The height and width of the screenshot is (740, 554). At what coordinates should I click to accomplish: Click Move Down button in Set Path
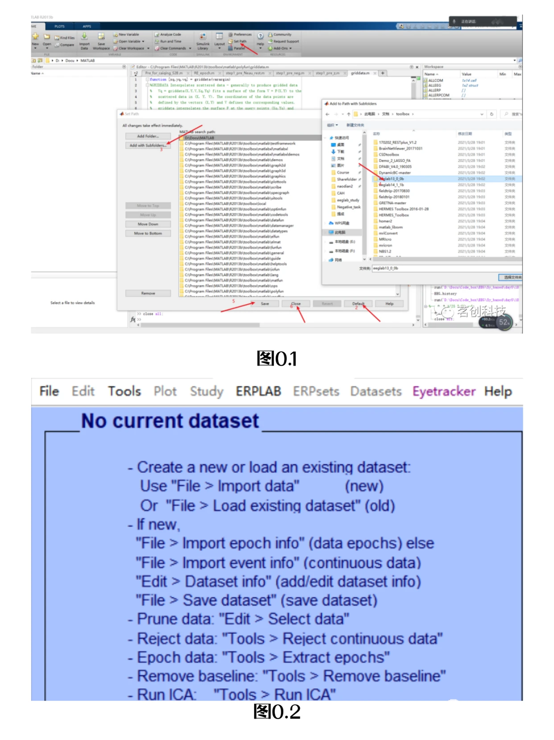[148, 224]
